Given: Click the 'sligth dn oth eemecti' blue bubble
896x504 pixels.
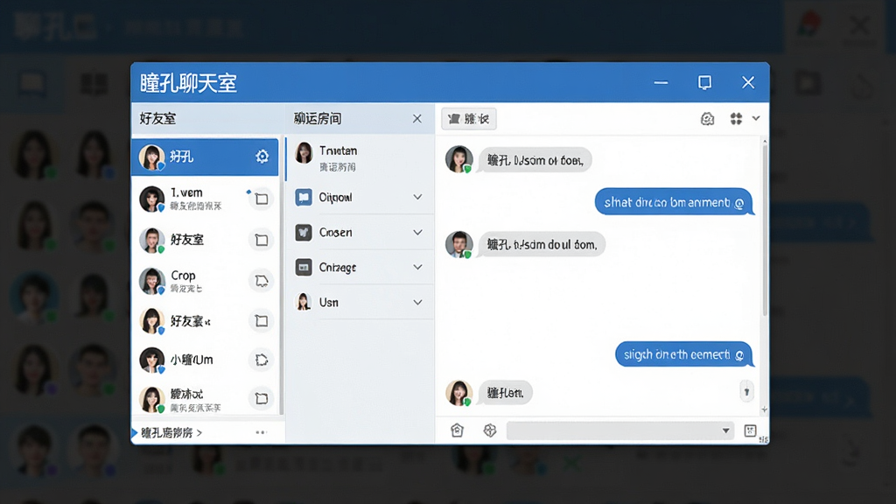Looking at the screenshot, I should click(684, 355).
